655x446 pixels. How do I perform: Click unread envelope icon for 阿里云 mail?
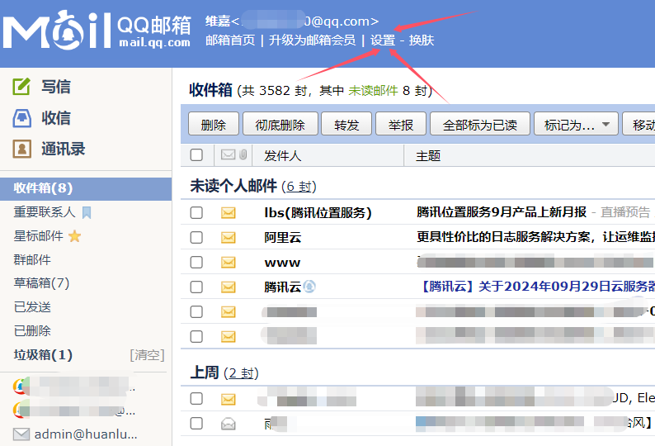click(228, 238)
